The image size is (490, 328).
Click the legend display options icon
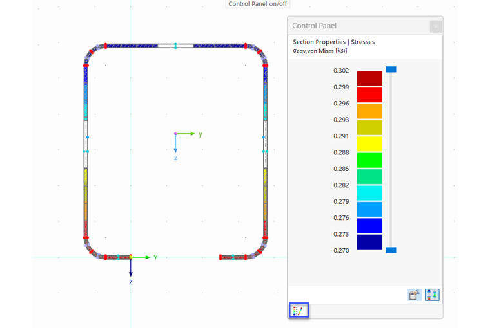coord(432,295)
